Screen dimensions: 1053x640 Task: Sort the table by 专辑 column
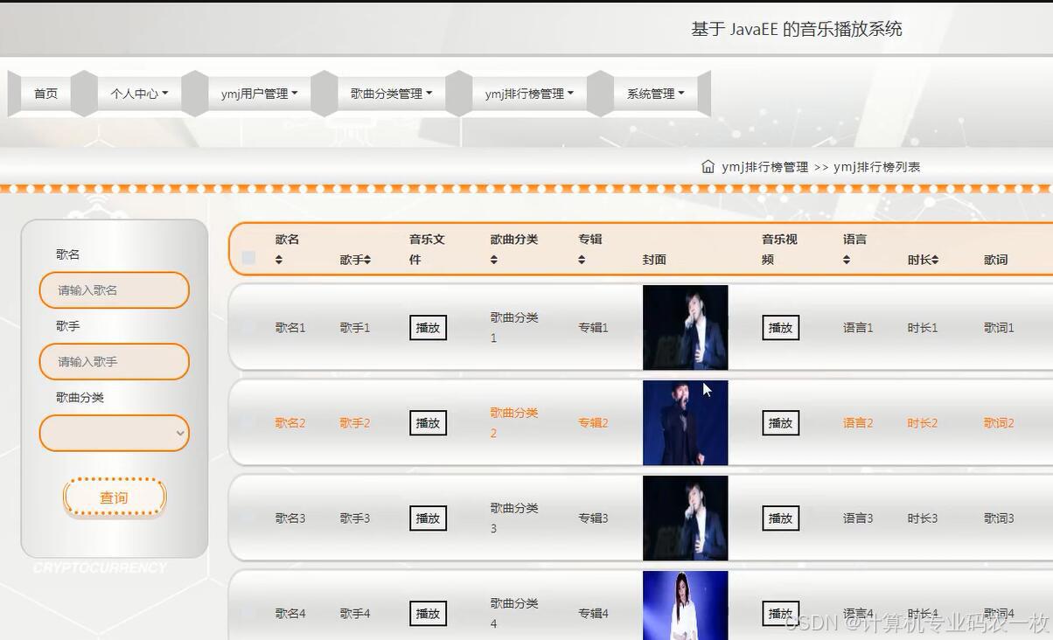coord(582,260)
